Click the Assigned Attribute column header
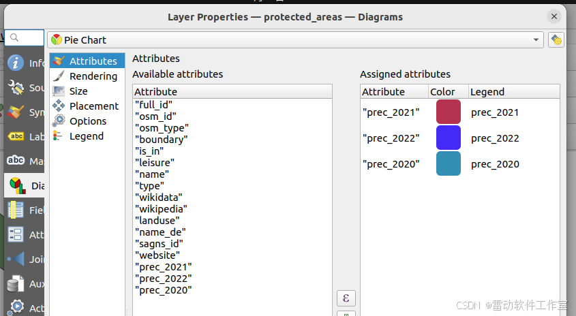 [x=395, y=91]
